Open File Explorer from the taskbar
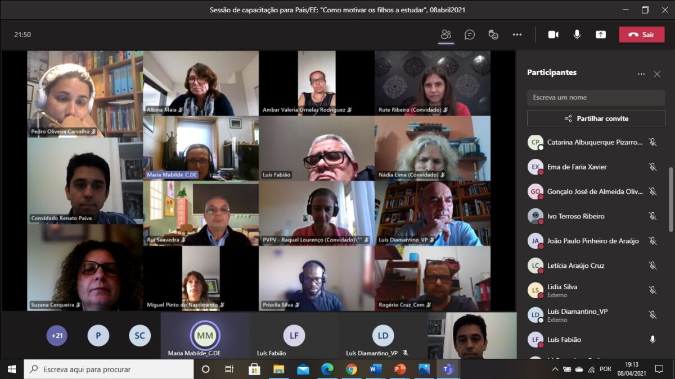The width and height of the screenshot is (675, 379). click(x=278, y=369)
